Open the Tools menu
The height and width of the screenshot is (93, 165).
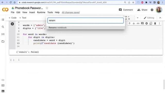pos(50,12)
